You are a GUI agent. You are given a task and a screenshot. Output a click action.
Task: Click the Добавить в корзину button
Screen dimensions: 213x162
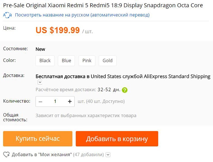pyautogui.click(x=117, y=139)
